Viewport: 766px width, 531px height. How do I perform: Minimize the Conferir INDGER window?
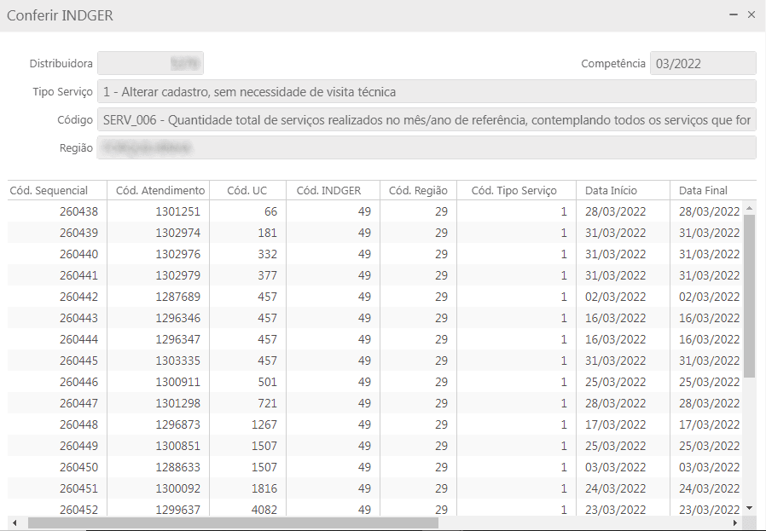pos(734,15)
